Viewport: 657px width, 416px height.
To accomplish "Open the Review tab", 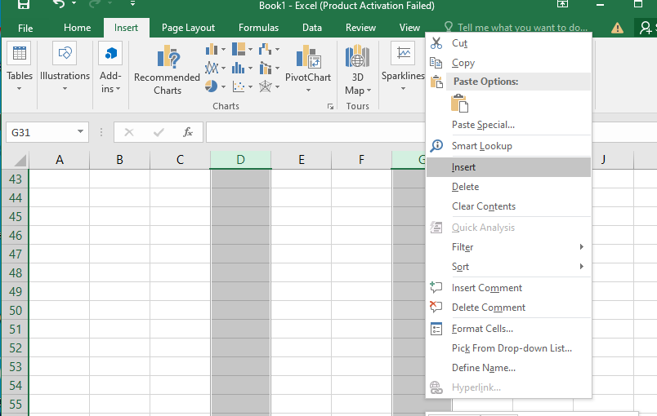I will [360, 28].
